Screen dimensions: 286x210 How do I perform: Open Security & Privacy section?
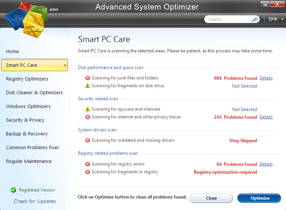pos(25,120)
